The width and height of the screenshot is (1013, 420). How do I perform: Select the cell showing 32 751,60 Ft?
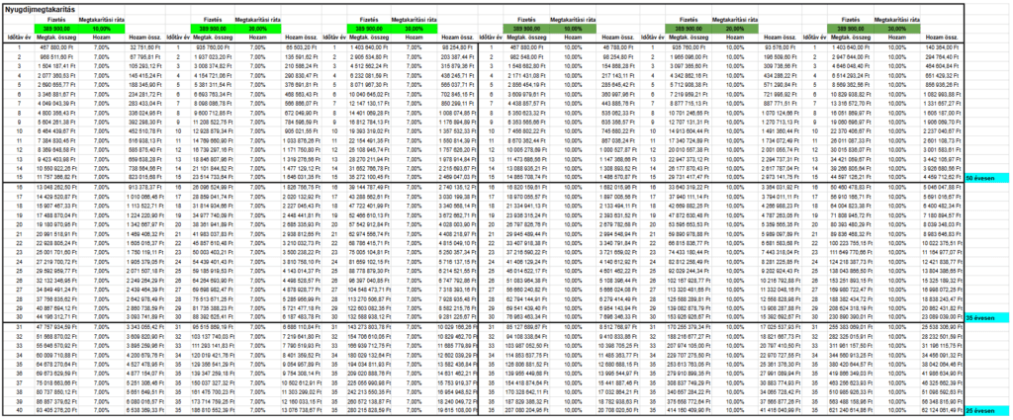142,45
